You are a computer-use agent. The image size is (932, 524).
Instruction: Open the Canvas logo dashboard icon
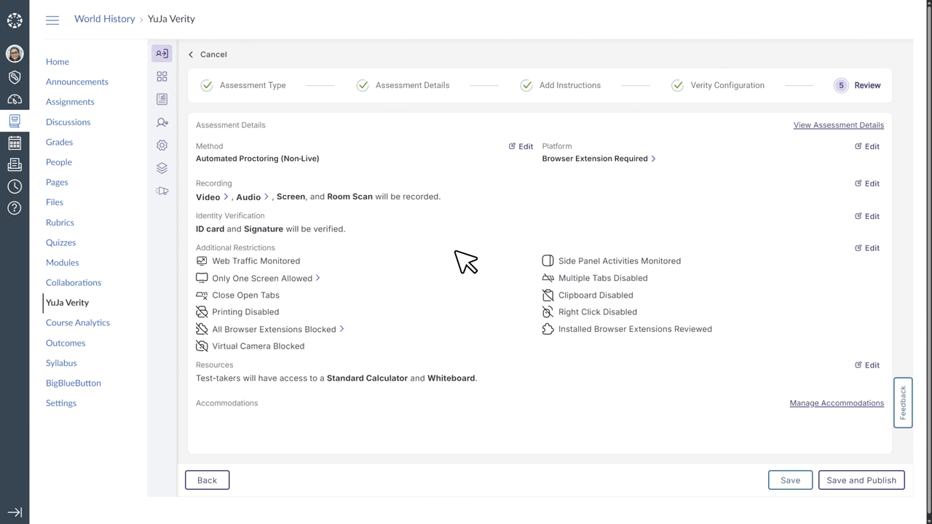click(15, 20)
